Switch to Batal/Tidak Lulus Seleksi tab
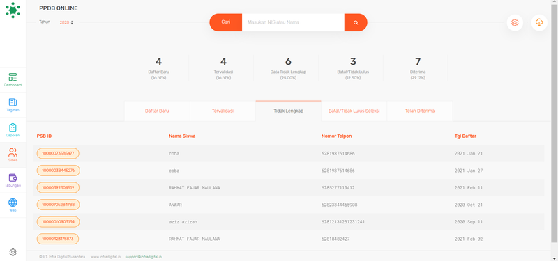 tap(354, 111)
